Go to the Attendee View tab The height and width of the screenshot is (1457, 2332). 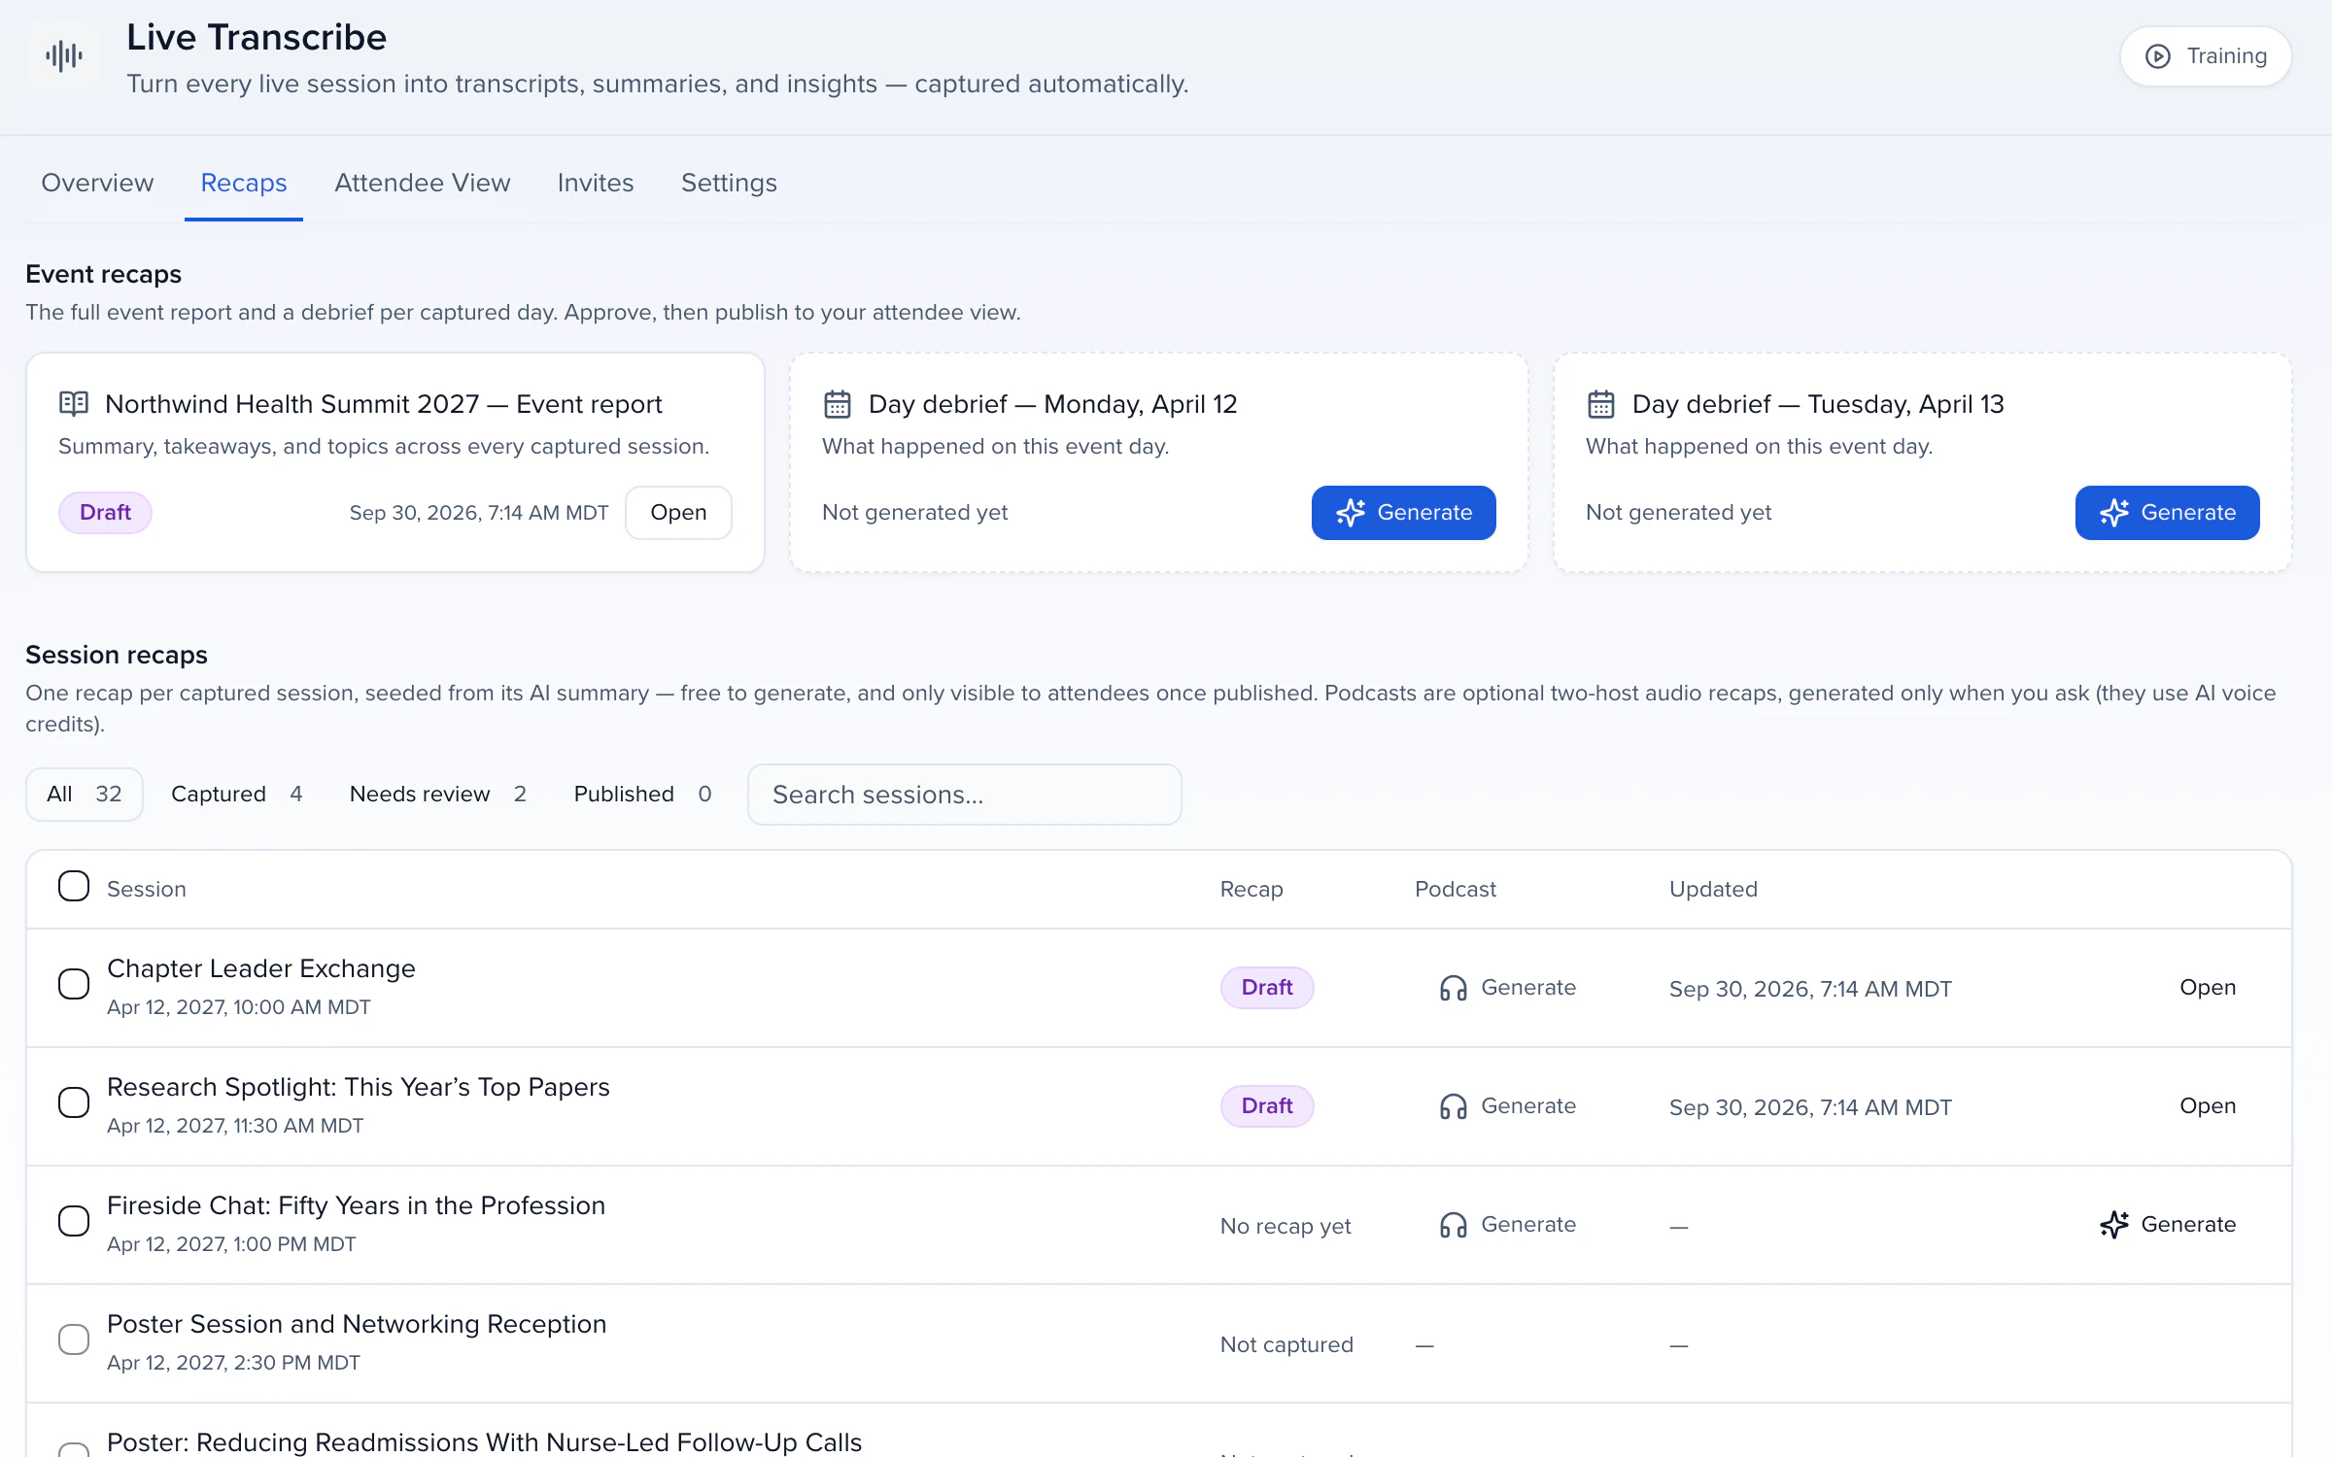click(423, 183)
